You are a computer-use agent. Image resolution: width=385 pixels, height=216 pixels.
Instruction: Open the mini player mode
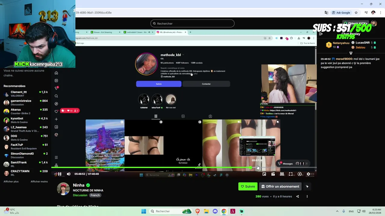(x=264, y=174)
